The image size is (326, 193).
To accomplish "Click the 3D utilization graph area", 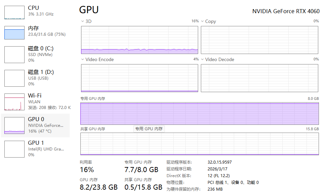I will 140,40.
